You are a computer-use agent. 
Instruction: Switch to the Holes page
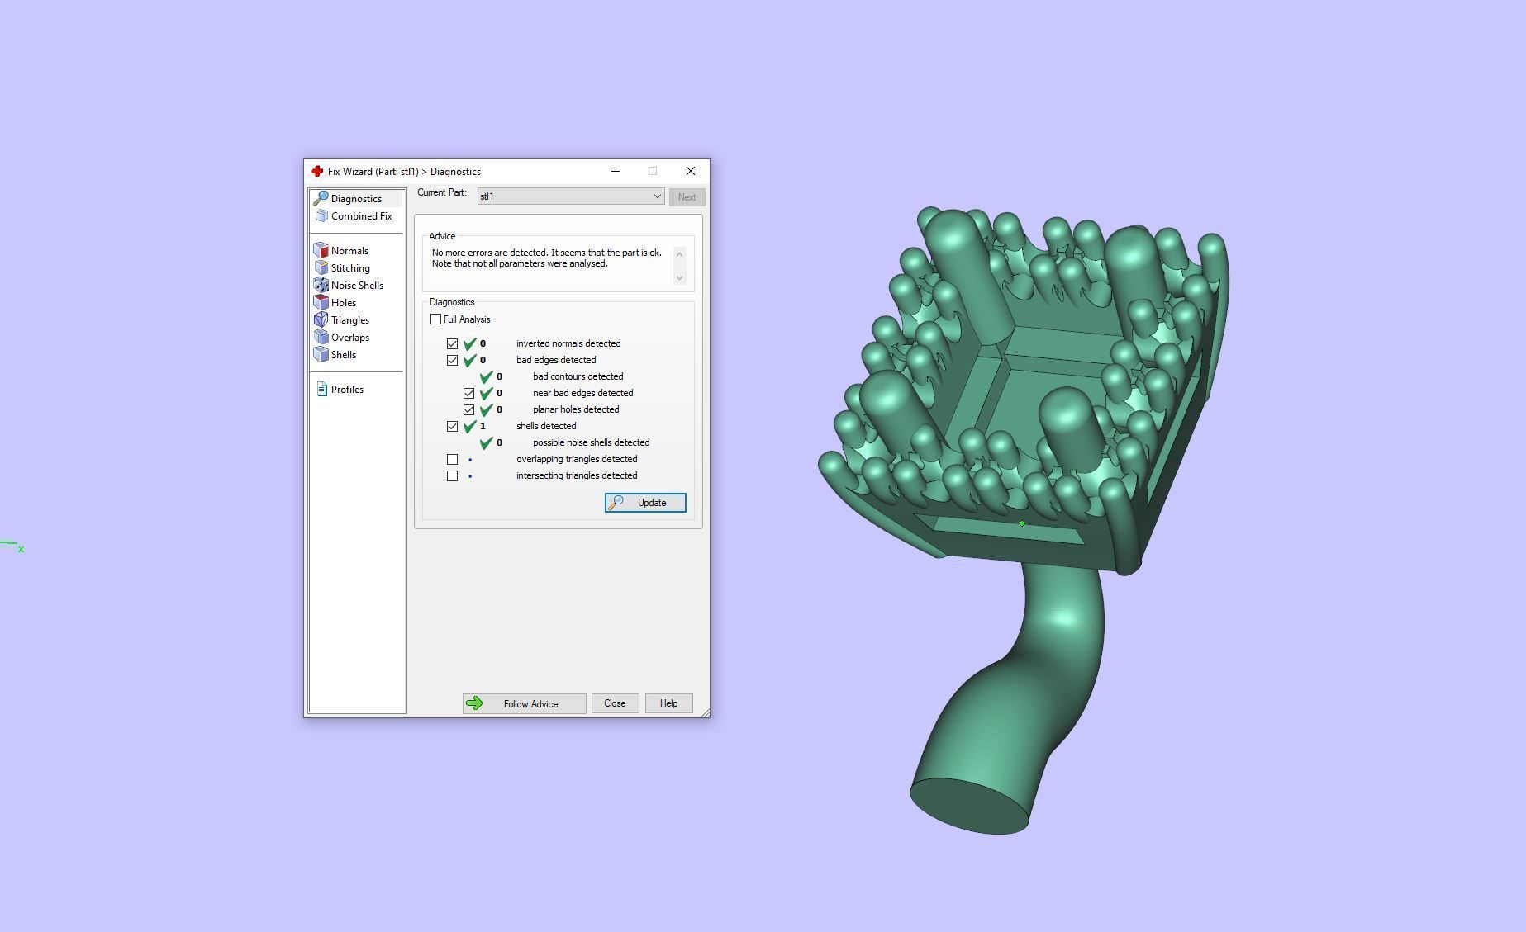(x=343, y=303)
